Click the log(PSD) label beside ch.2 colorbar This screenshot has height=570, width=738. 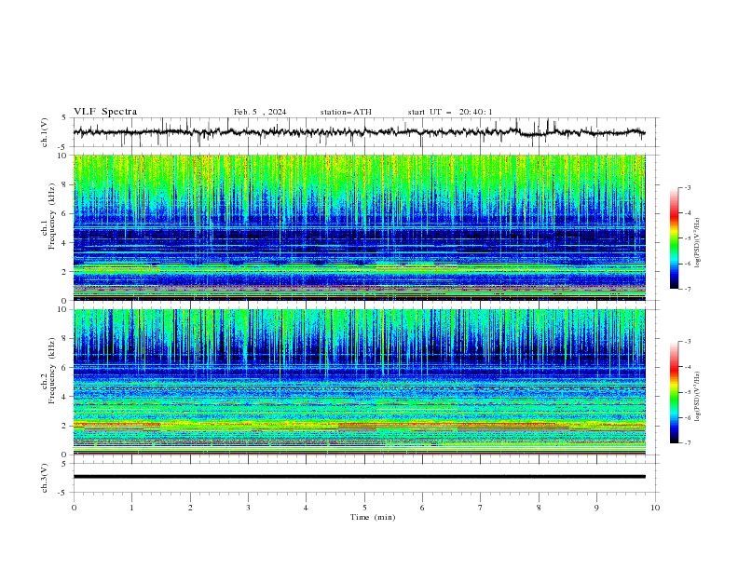click(698, 397)
